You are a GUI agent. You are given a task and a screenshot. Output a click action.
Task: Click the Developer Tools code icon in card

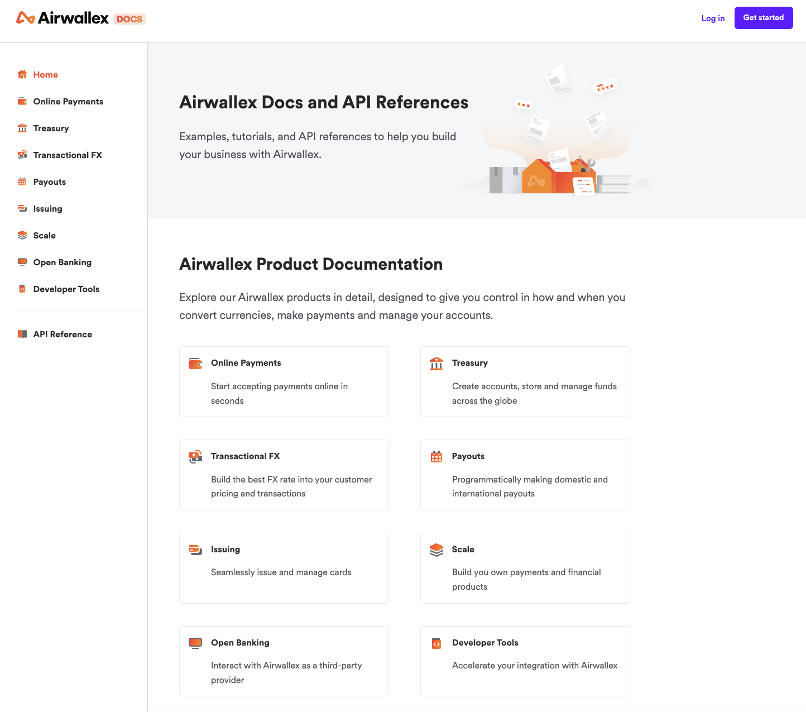436,643
